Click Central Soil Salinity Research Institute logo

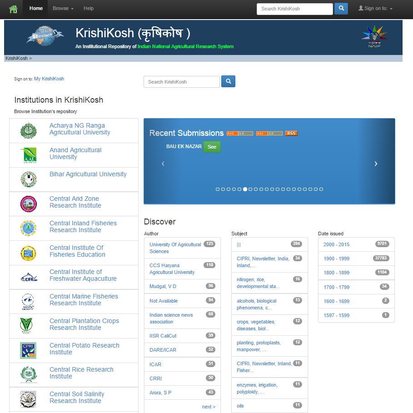(x=28, y=399)
